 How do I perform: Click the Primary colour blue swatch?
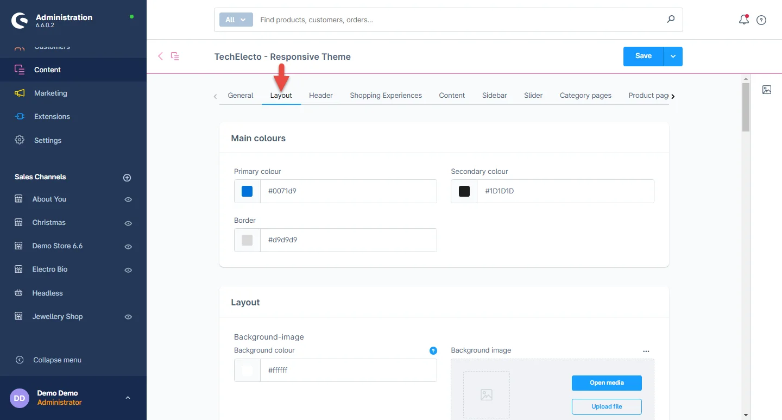coord(247,191)
